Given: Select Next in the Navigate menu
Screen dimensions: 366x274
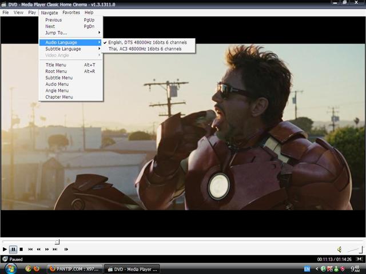Looking at the screenshot, I should click(x=71, y=26).
